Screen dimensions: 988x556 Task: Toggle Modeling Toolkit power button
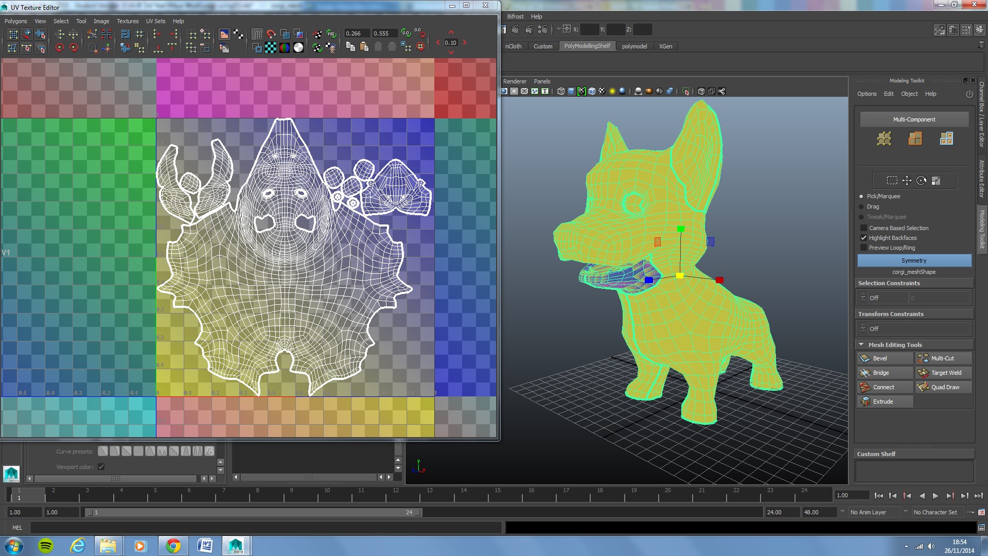pos(969,94)
